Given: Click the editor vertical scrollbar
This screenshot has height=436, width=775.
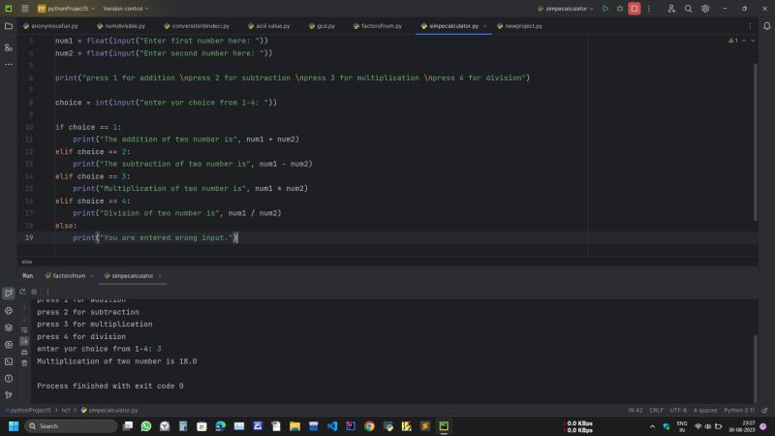Looking at the screenshot, I should [x=756, y=141].
